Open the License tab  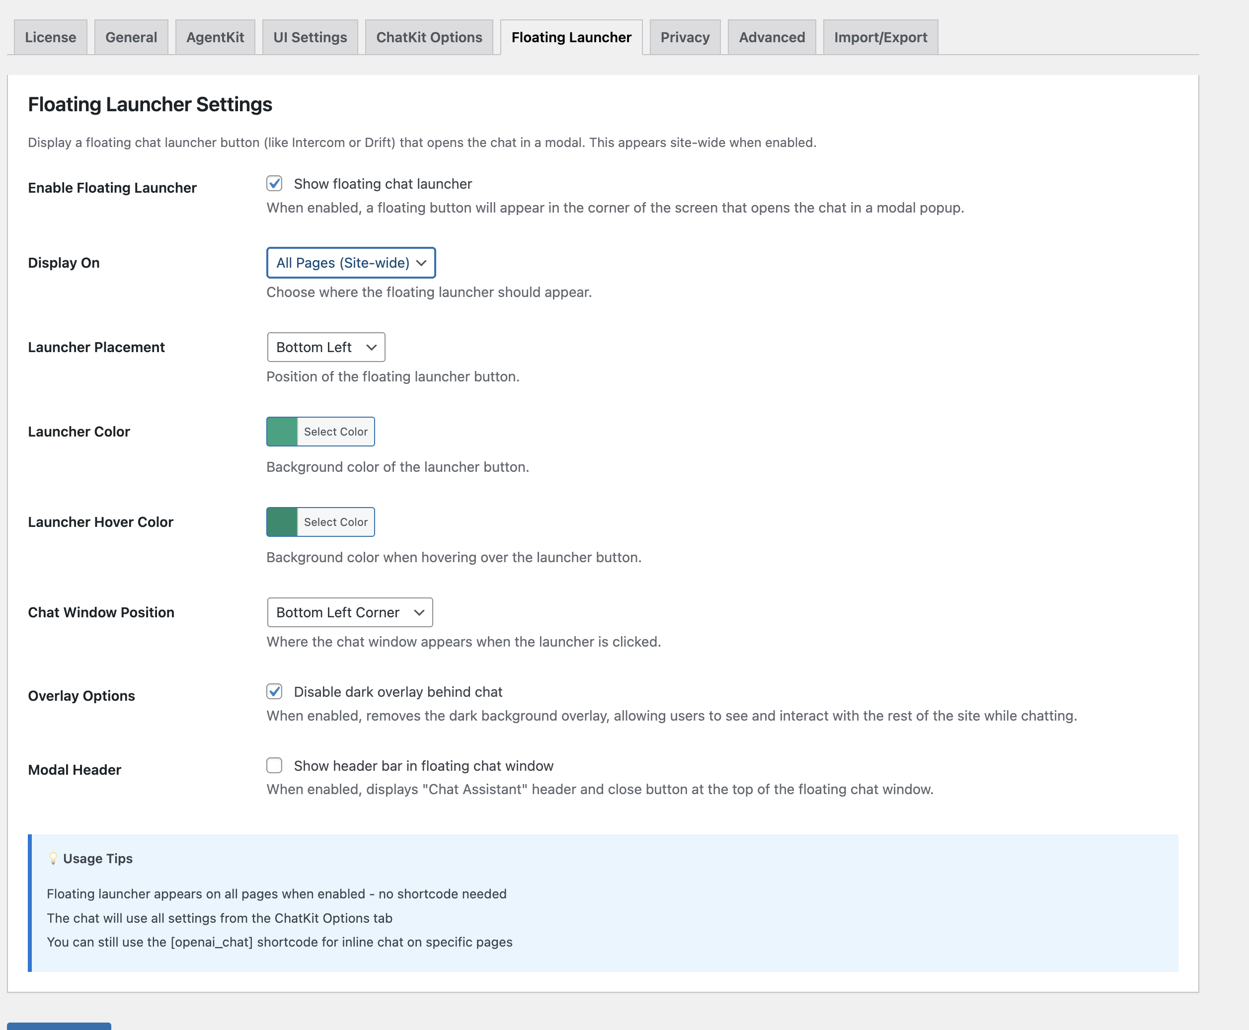point(50,37)
